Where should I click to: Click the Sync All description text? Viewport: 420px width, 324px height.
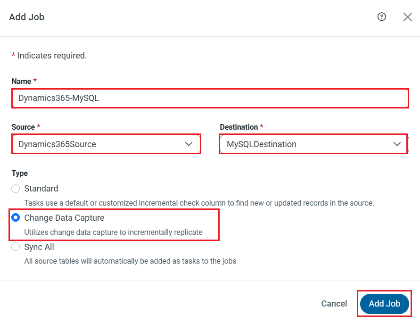(x=130, y=261)
